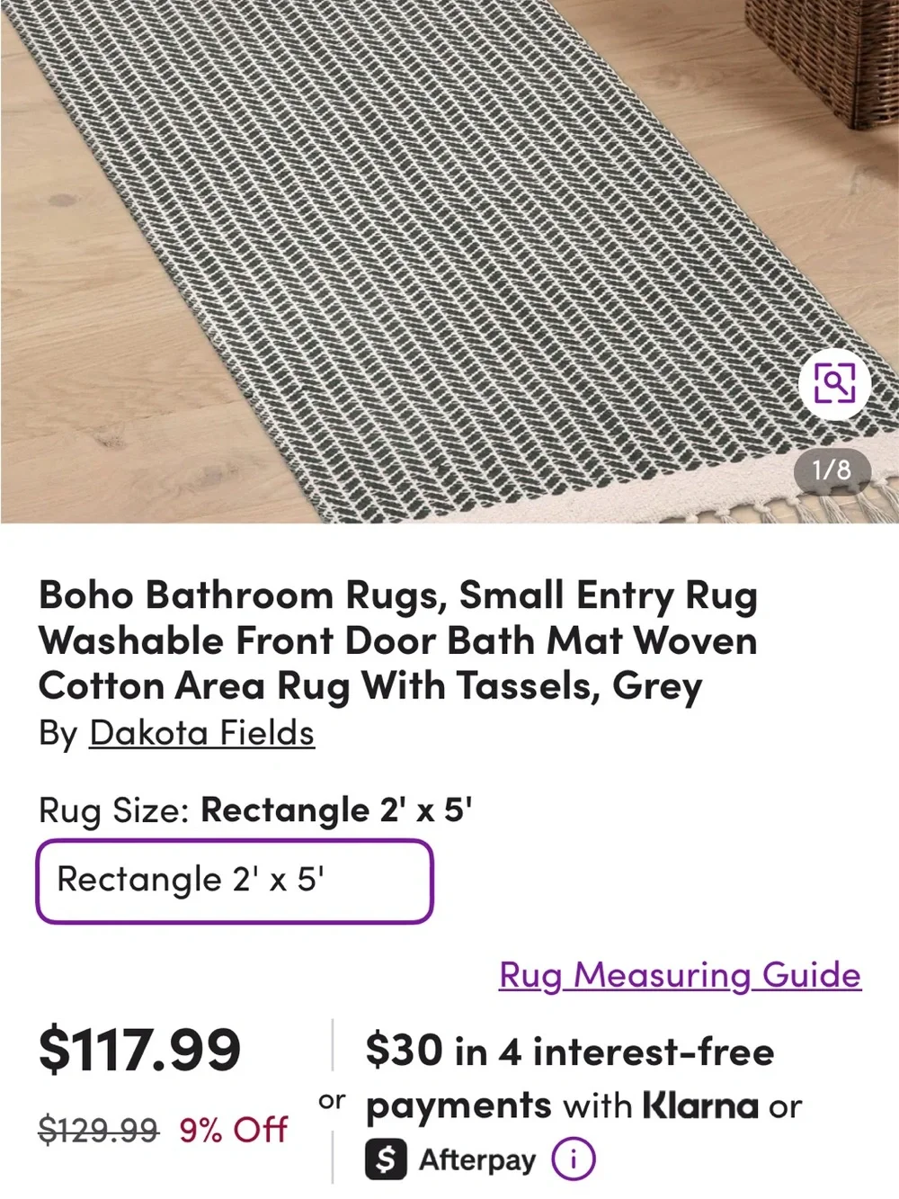Screen dimensions: 899x1199
Task: Click the $30 in 4 interest-free text
Action: click(x=570, y=1051)
